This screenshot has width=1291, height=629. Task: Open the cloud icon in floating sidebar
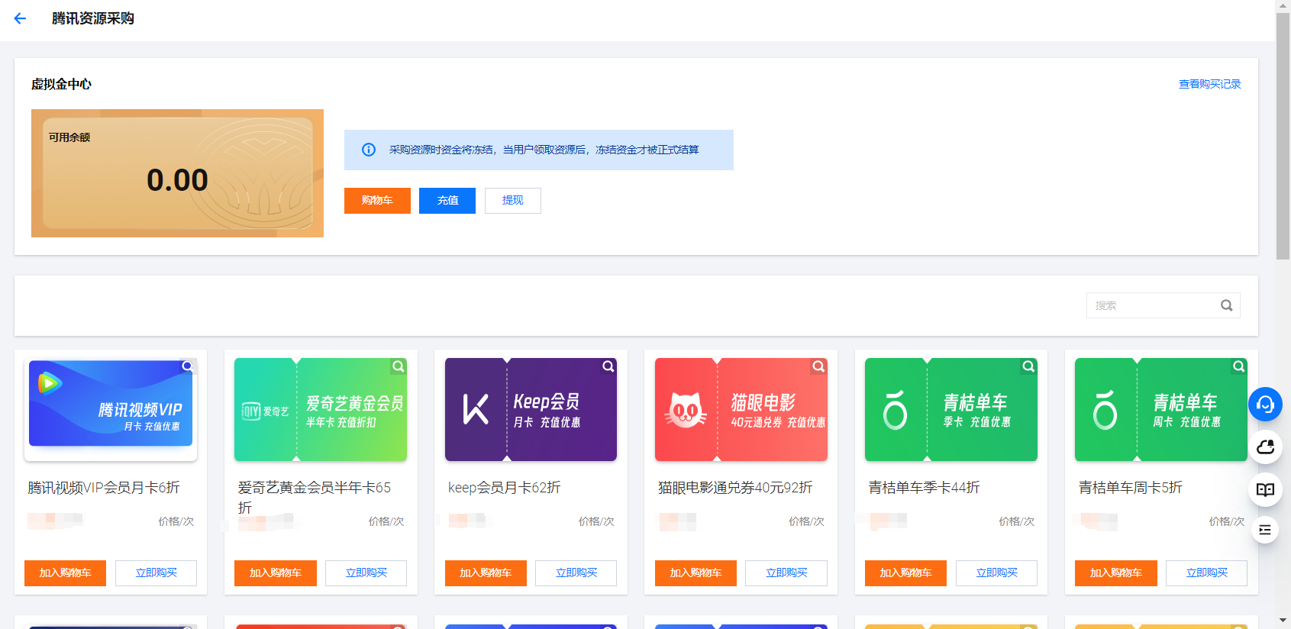click(x=1265, y=447)
